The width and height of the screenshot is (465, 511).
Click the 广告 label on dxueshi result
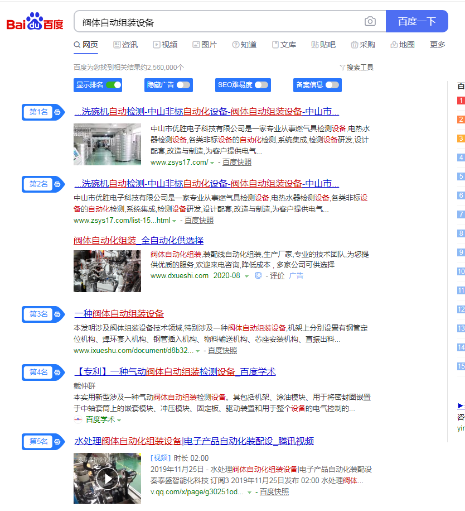[296, 276]
